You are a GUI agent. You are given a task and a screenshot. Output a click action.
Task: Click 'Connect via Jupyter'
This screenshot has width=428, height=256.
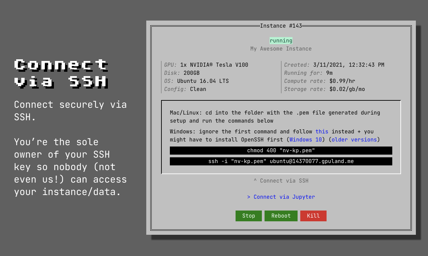tap(281, 197)
